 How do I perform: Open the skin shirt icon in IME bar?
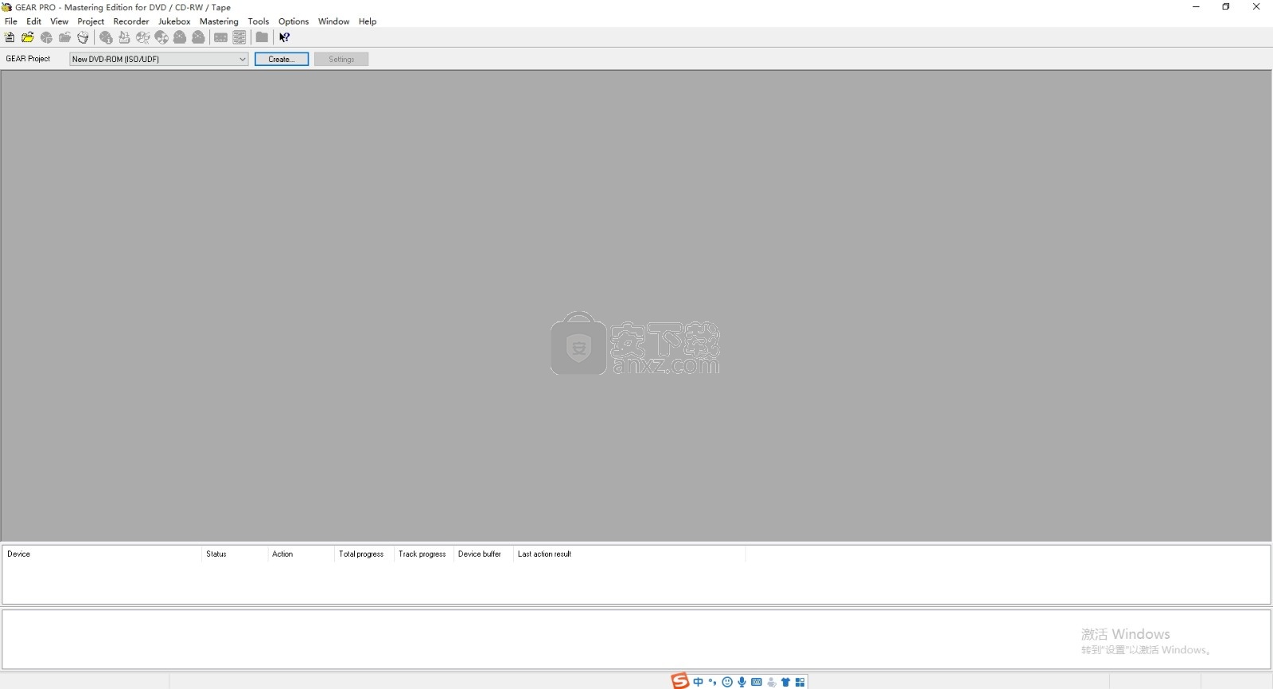tap(785, 682)
